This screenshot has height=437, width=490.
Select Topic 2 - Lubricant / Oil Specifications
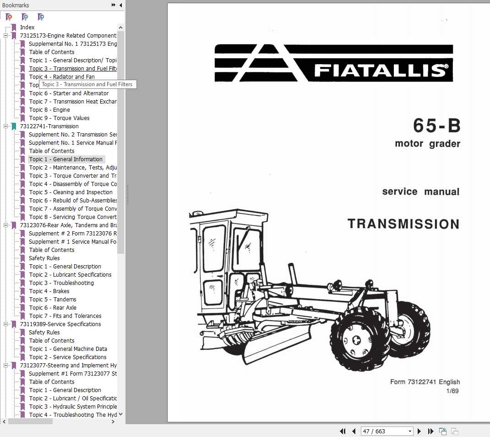(x=73, y=398)
